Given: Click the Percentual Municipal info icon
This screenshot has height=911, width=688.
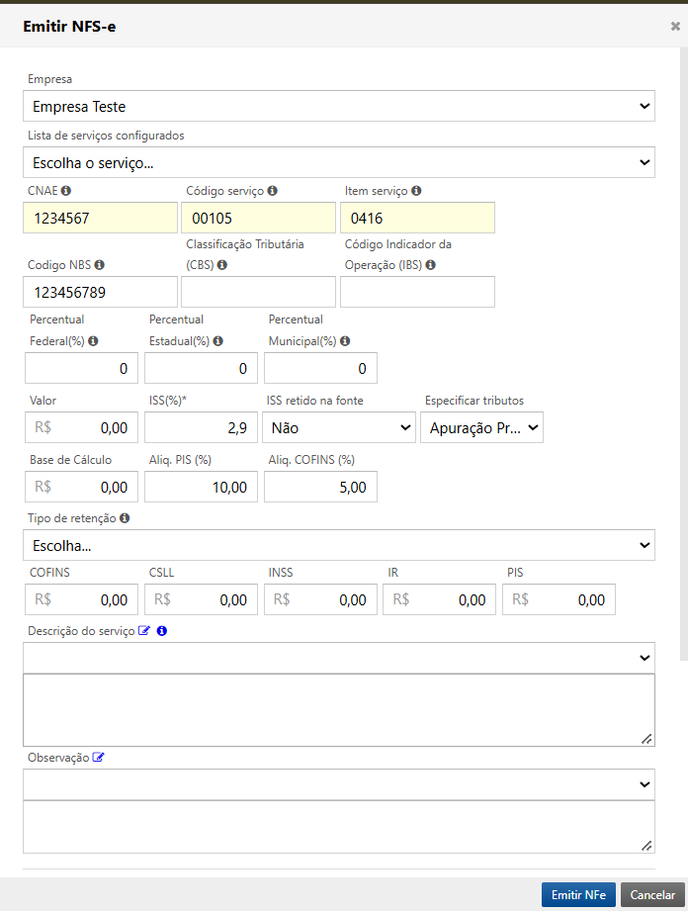Looking at the screenshot, I should click(x=345, y=341).
